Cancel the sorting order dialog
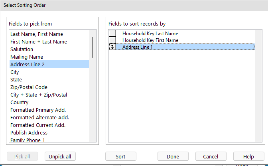The image size is (268, 166). click(211, 156)
